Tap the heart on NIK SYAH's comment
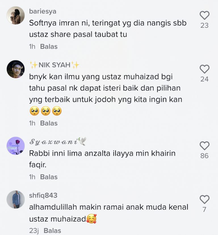Viewport: 218px width, 235px height. click(204, 69)
